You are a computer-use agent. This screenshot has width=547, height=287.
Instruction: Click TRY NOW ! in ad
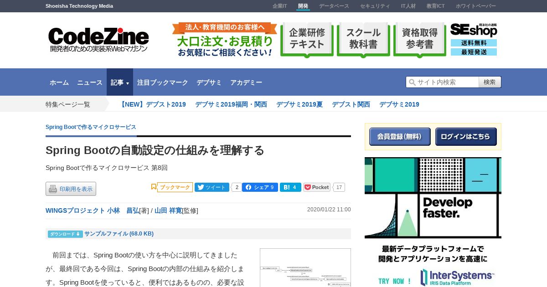[395, 281]
